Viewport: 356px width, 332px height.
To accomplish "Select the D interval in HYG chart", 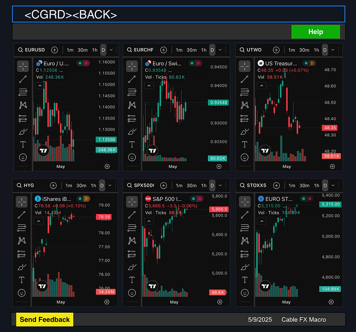I will pyautogui.click(x=102, y=185).
